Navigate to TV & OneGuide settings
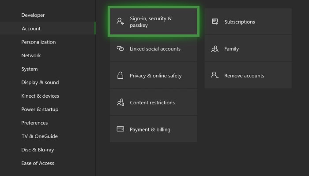 [x=39, y=136]
